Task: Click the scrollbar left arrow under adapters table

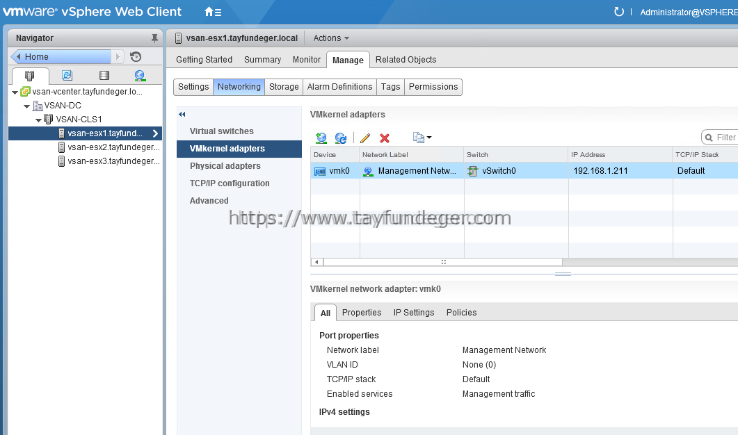Action: click(x=316, y=262)
